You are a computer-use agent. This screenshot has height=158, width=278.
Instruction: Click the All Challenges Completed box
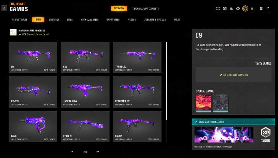[233, 75]
